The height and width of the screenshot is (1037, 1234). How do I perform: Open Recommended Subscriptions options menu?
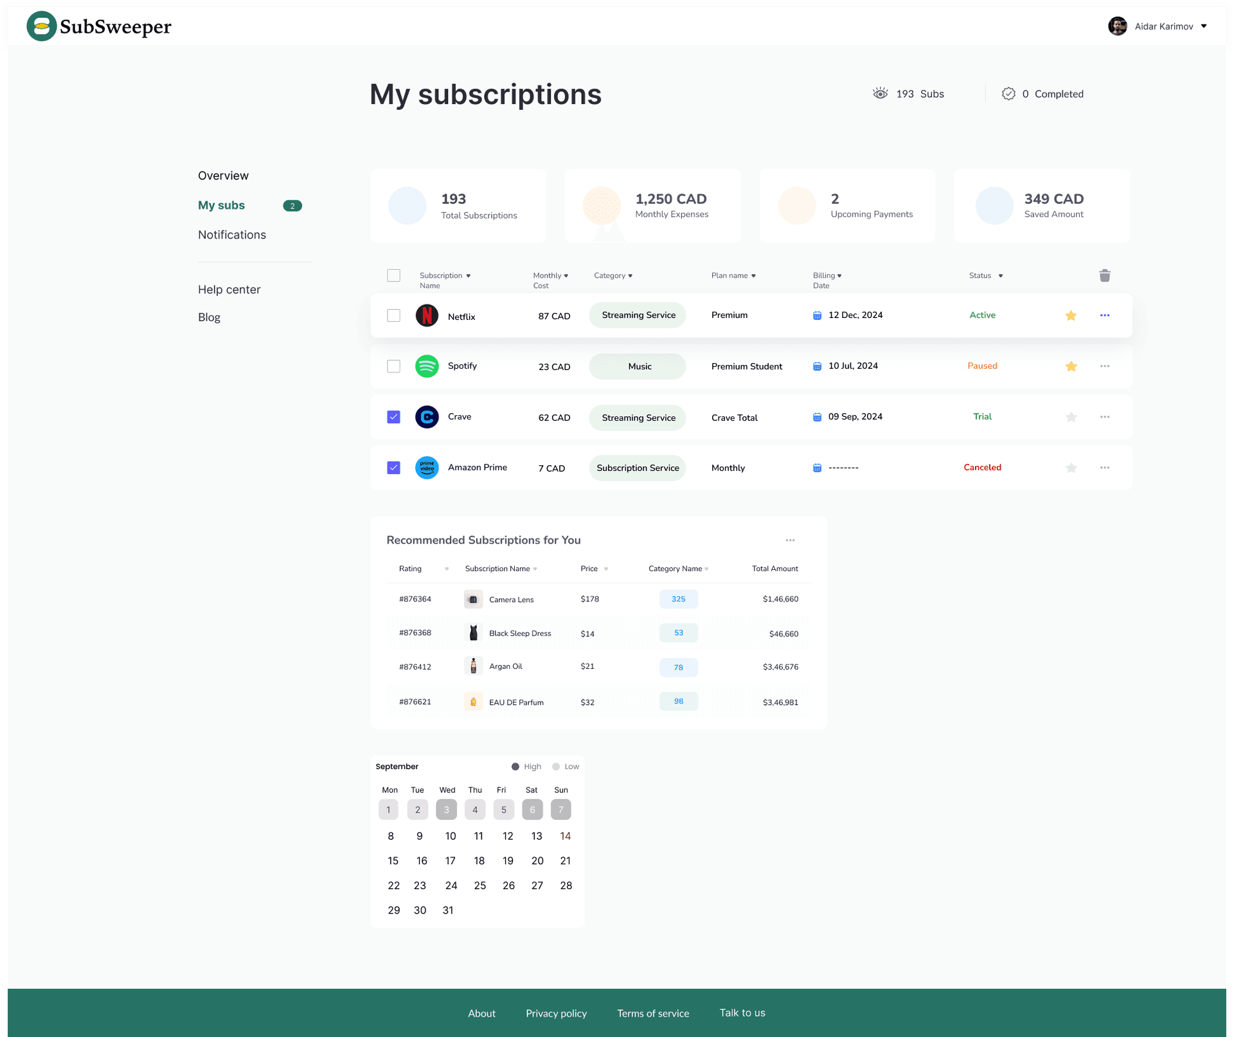click(790, 540)
